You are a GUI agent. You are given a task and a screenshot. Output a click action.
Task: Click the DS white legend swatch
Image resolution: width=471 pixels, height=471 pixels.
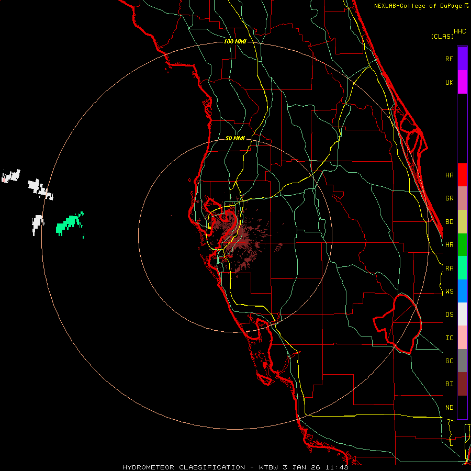(x=462, y=314)
